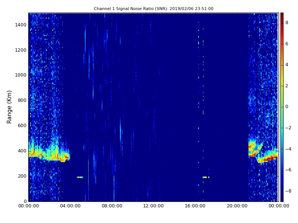298x223 pixels.
Task: Click the 800 range tick label
Action: [22, 100]
